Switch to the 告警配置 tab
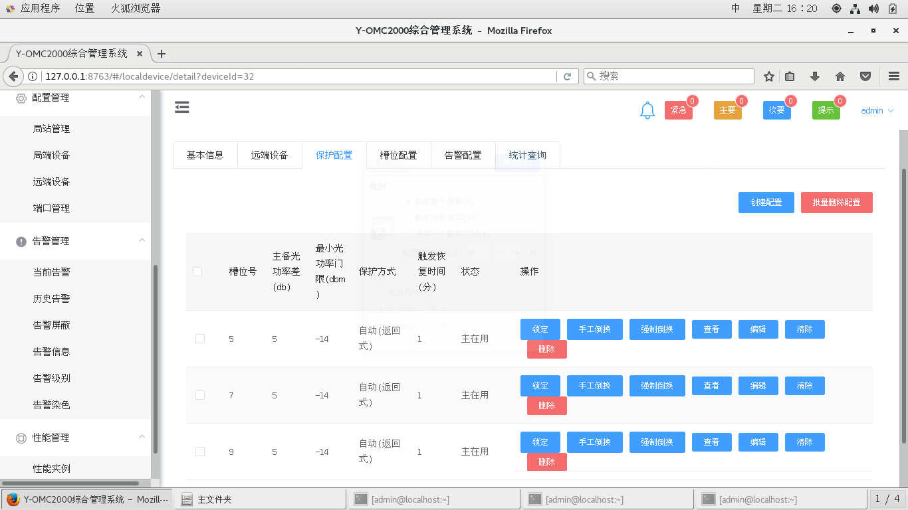 [x=463, y=155]
